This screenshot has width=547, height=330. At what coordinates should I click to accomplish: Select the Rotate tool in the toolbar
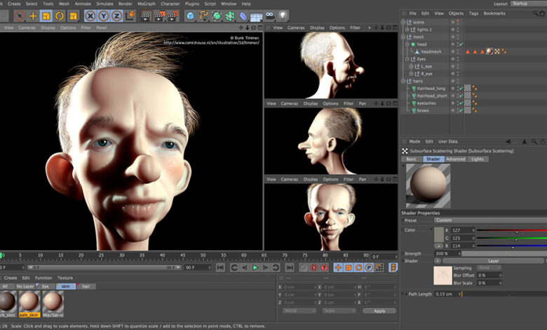point(60,15)
